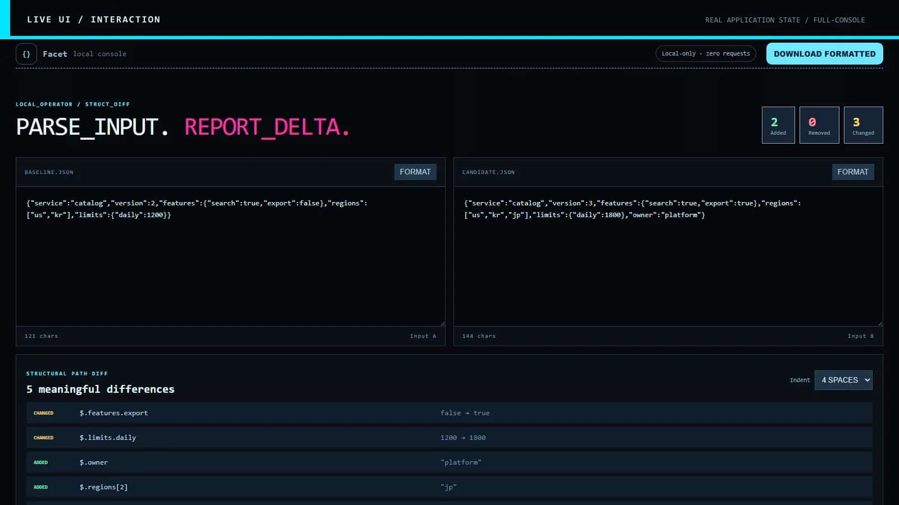Click the 'Input B' label
Screen dimensions: 899x505
pyautogui.click(x=861, y=336)
